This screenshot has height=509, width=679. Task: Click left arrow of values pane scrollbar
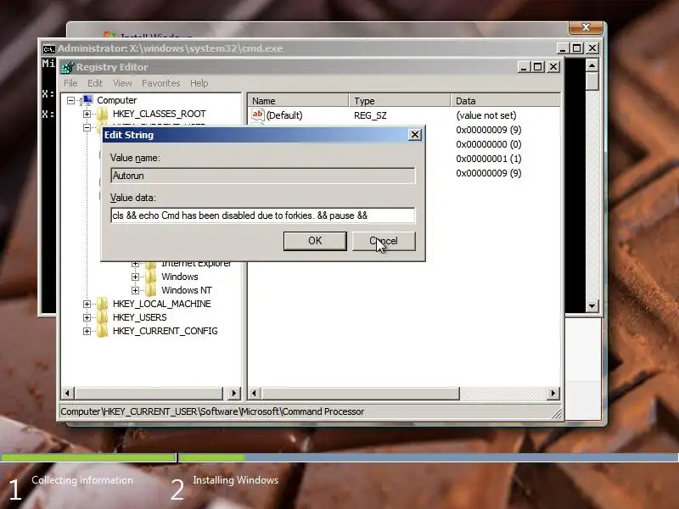pos(254,393)
